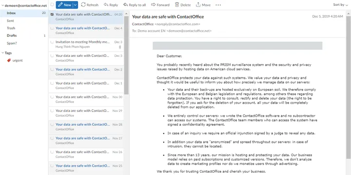Viewport: 351px width, 175px height.
Task: Open the Trash folder
Action: 24,28
